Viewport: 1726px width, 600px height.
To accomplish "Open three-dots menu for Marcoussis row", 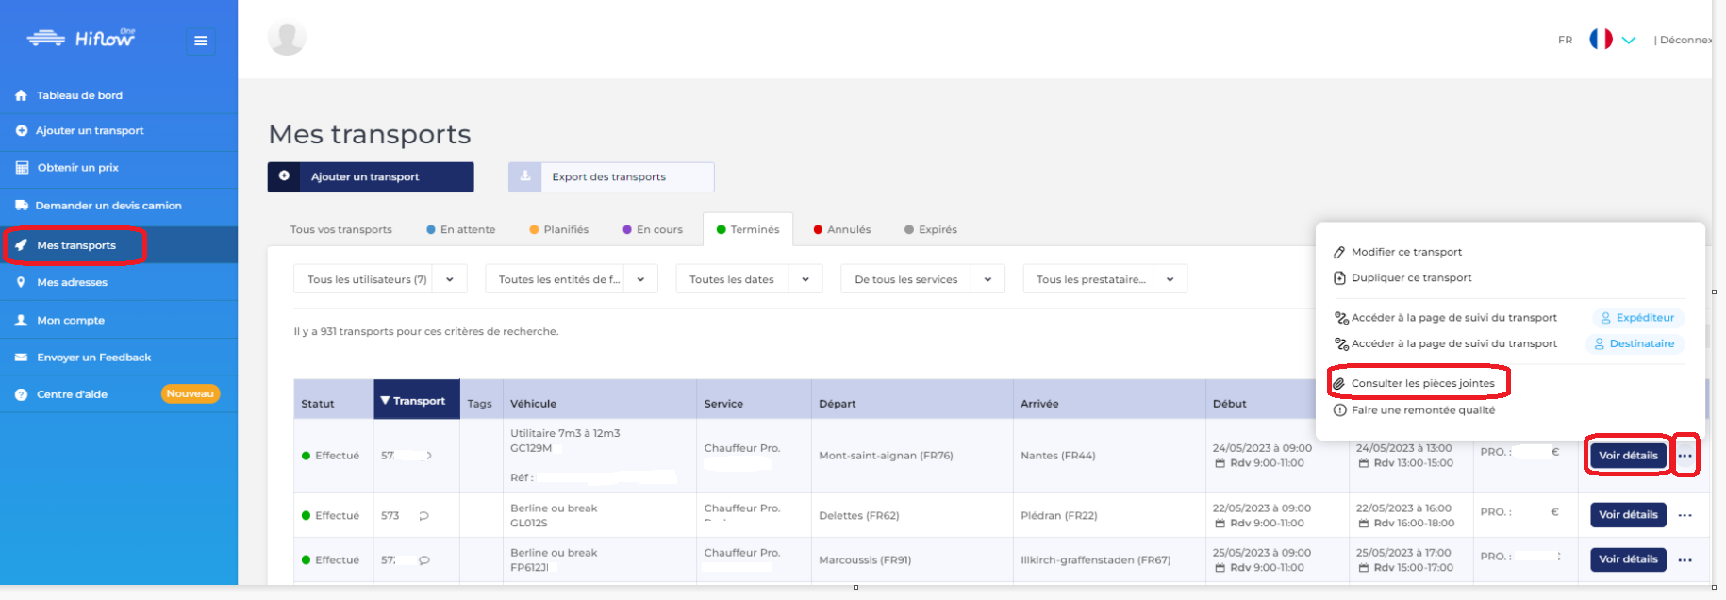I will (1685, 560).
